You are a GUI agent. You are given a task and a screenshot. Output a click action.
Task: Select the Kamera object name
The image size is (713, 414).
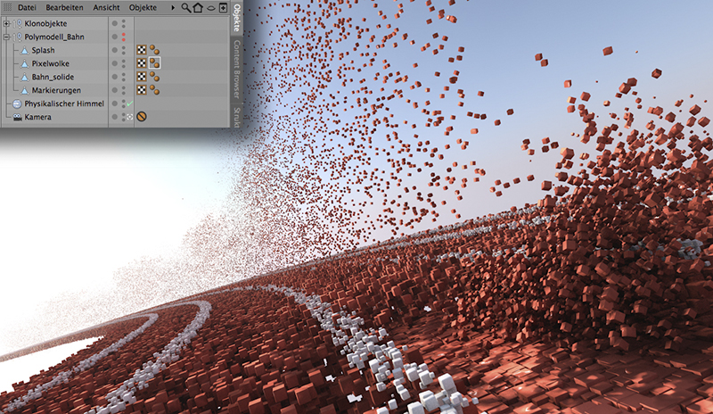pyautogui.click(x=37, y=117)
